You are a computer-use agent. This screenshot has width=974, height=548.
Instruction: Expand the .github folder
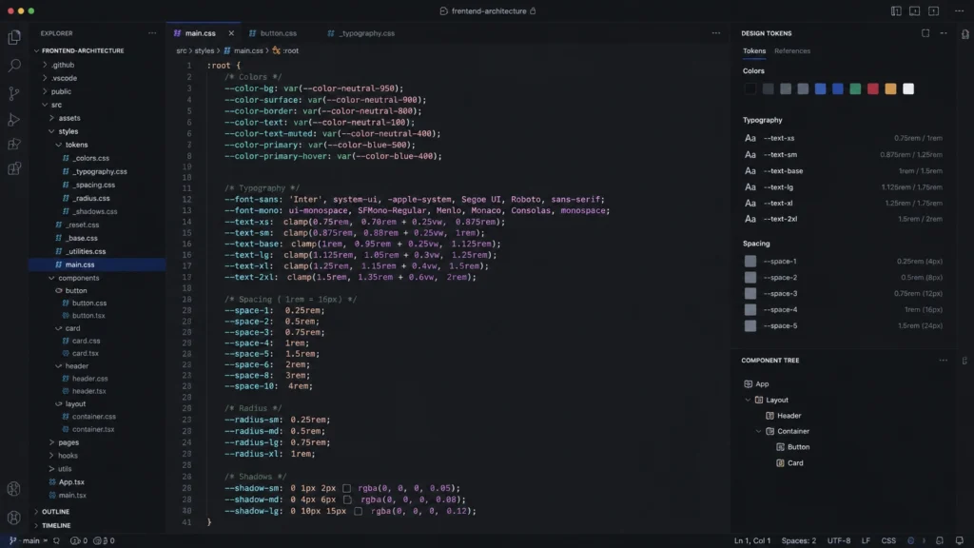tap(45, 65)
